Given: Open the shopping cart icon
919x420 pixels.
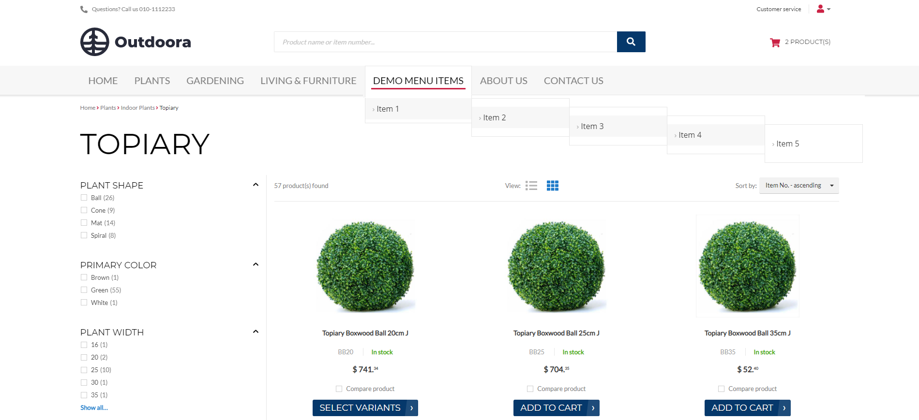Looking at the screenshot, I should (x=775, y=42).
